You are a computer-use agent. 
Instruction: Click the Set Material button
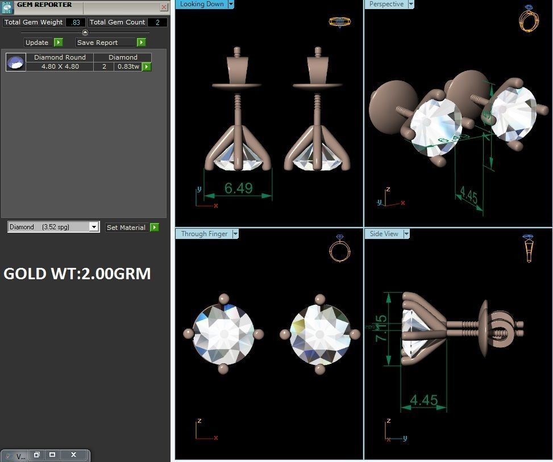click(127, 228)
